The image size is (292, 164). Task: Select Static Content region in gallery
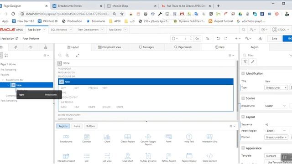pyautogui.click(x=209, y=158)
